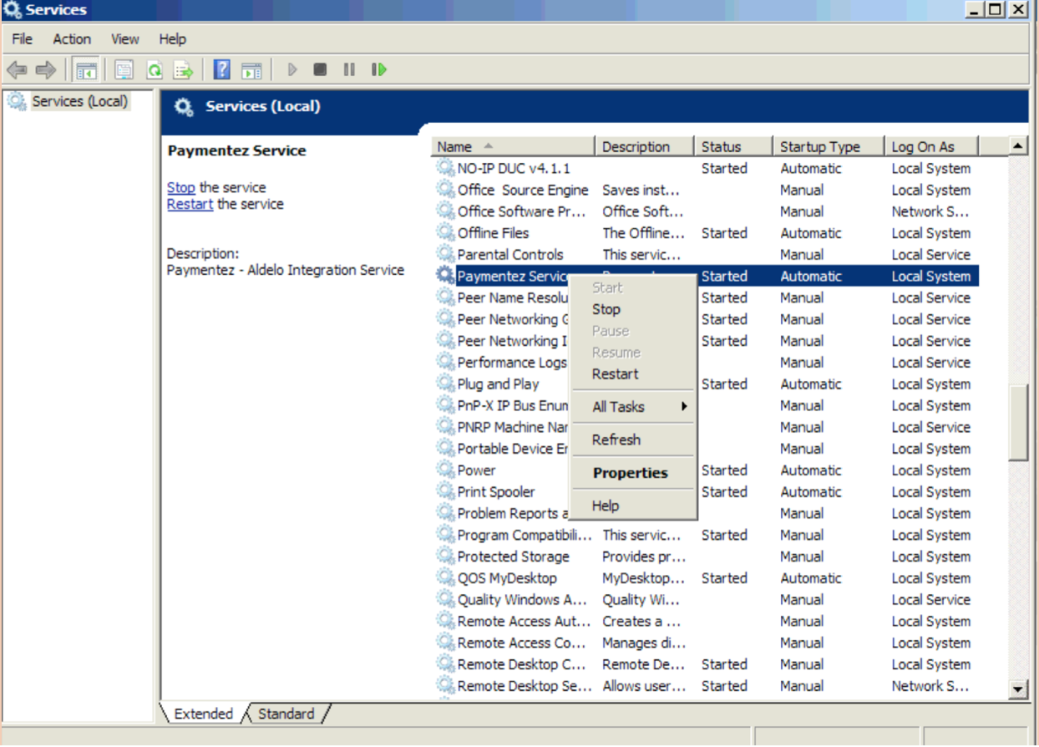Click the Started status of Offline Files
Viewport: 1039px width, 747px height.
[724, 233]
